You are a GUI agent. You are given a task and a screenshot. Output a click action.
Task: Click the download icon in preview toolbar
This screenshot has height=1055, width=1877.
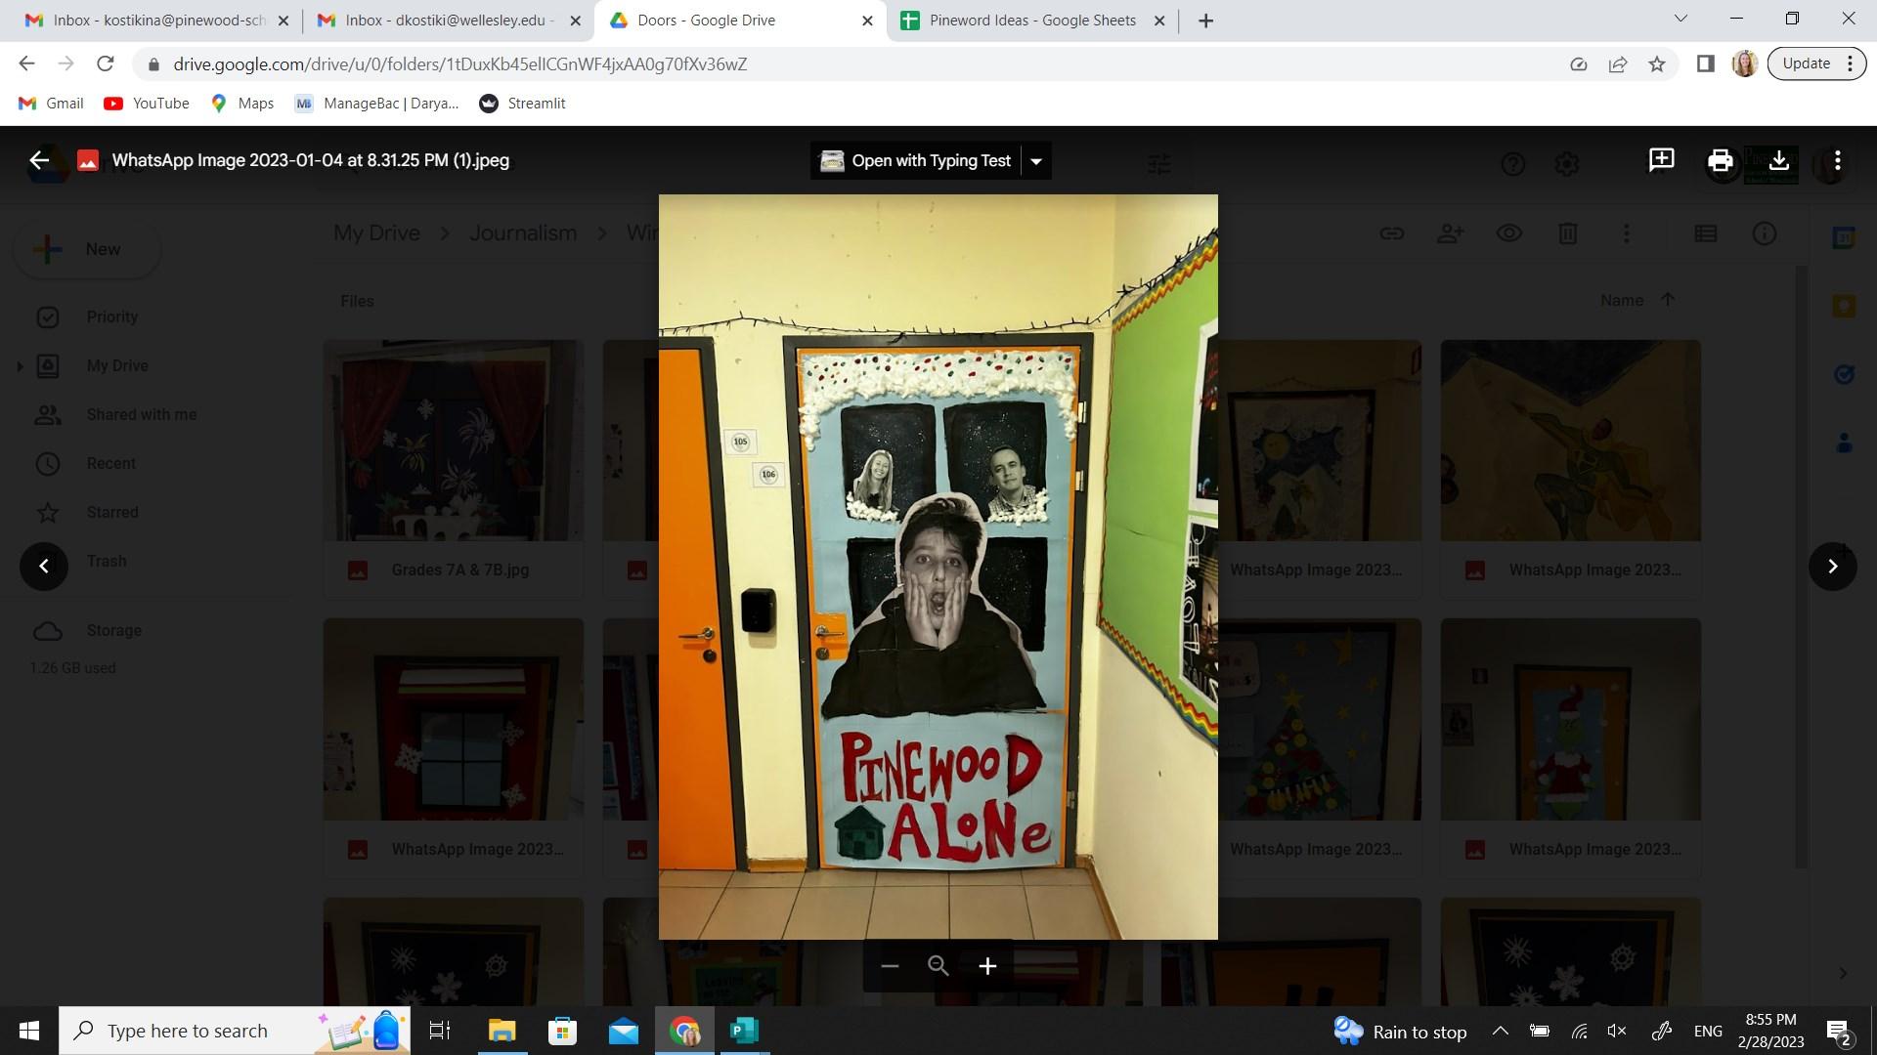coord(1778,160)
